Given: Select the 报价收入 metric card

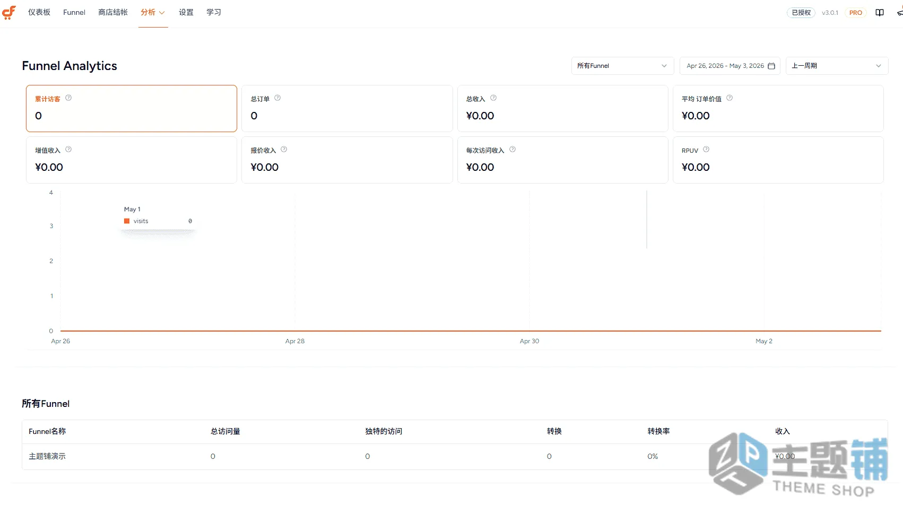Looking at the screenshot, I should point(347,160).
